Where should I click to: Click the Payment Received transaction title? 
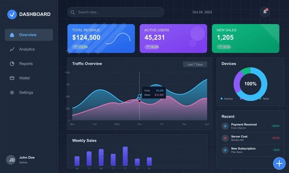[244, 124]
